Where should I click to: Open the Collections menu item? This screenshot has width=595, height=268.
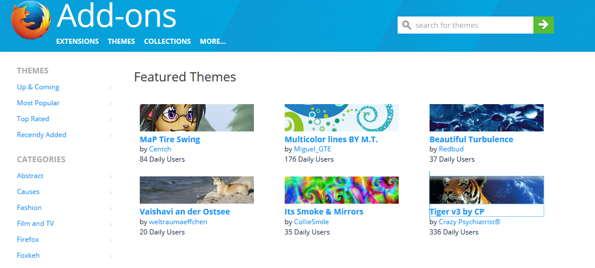(x=167, y=42)
